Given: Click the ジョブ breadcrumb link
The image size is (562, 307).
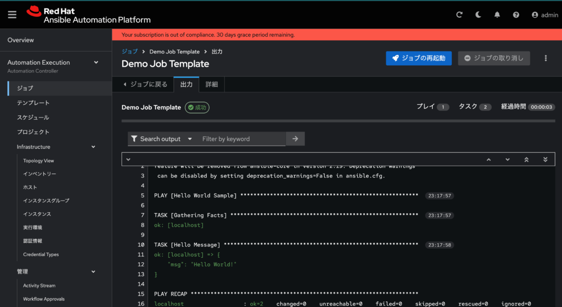Looking at the screenshot, I should pos(130,52).
